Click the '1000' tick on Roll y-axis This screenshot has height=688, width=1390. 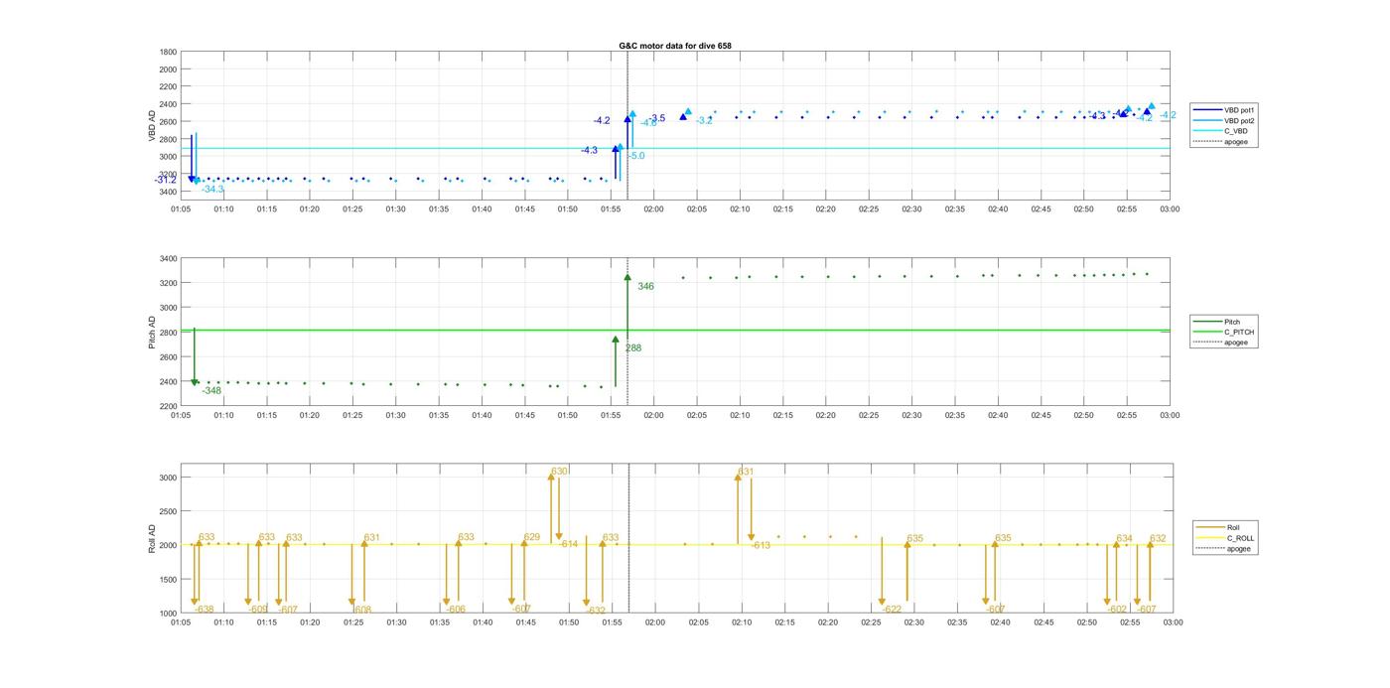point(169,613)
